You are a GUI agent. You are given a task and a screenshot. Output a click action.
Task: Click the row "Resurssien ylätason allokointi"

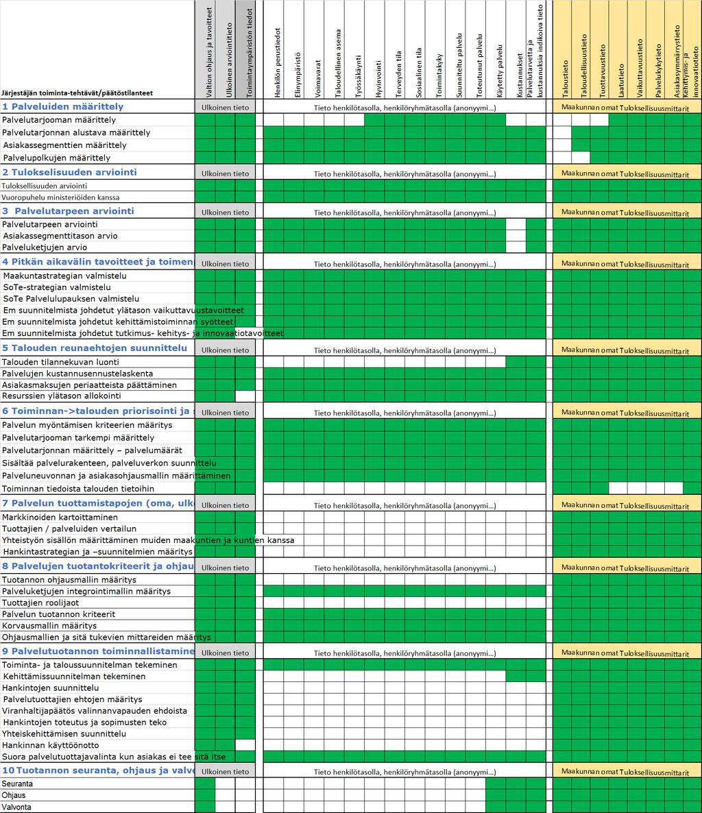pos(62,396)
